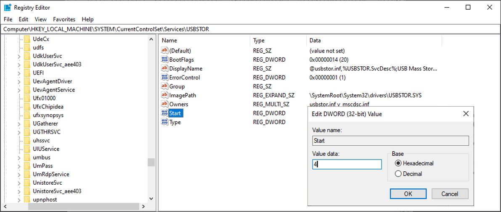
Task: Open the Favorites menu
Action: coord(64,19)
